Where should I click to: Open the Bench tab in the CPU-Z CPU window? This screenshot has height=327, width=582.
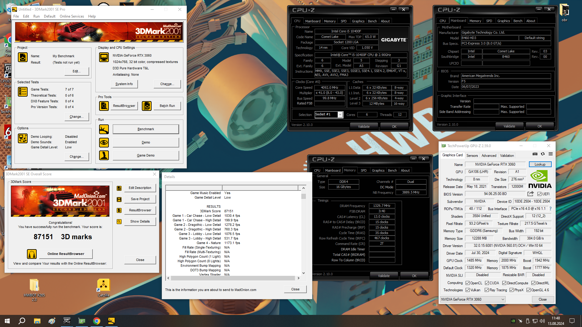(x=372, y=21)
